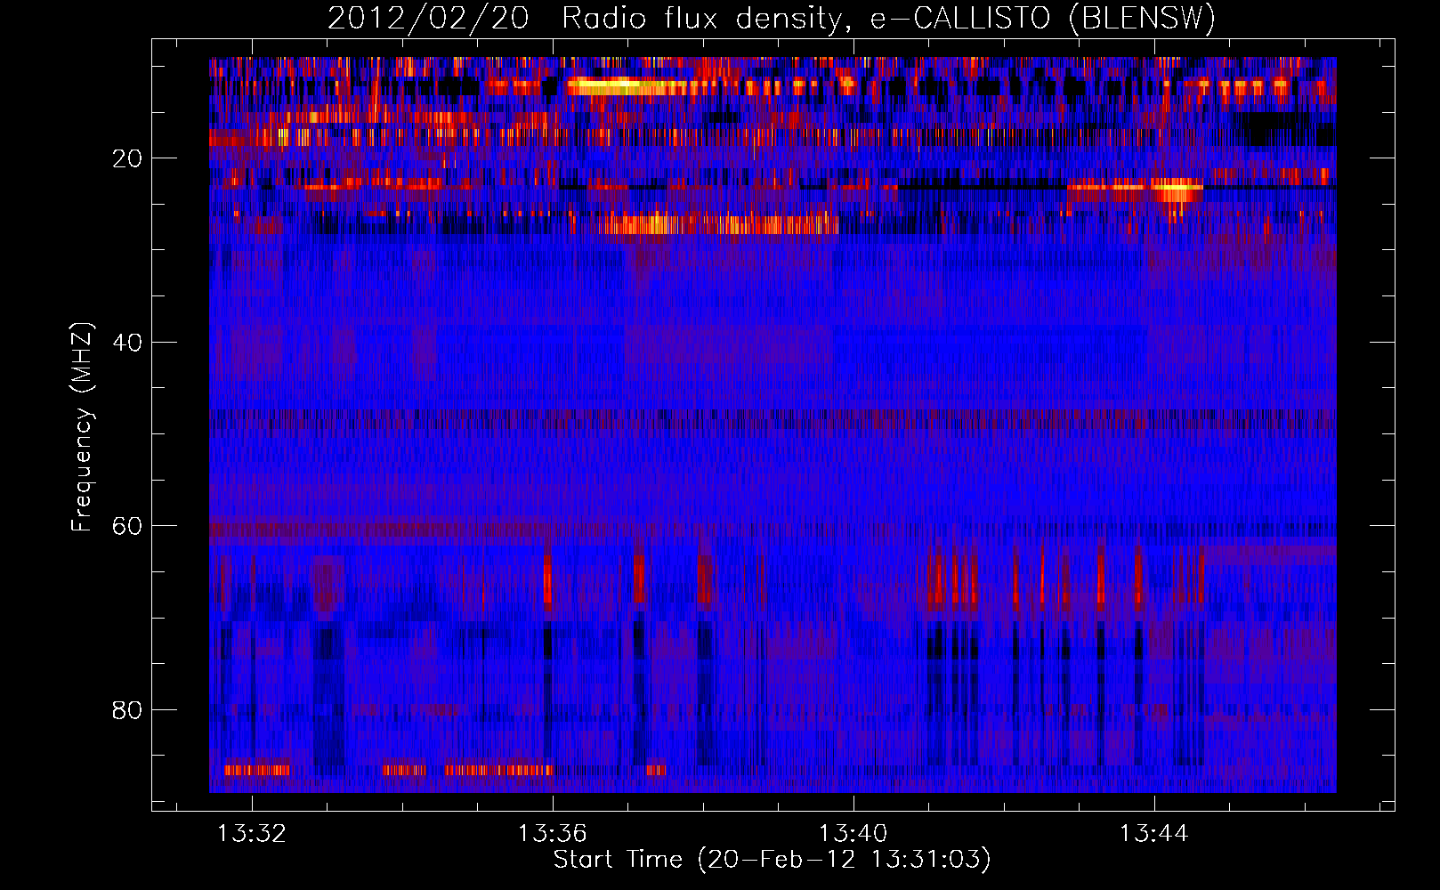Click the 13:32 time tick label
The image size is (1440, 890).
pyautogui.click(x=252, y=834)
